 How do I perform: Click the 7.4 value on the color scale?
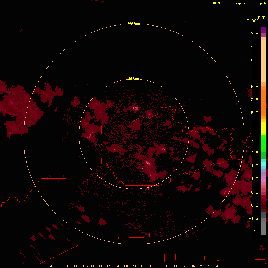255,73
